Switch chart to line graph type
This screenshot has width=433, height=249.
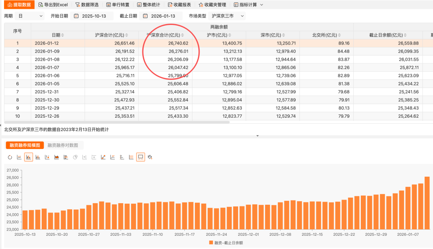(19, 157)
